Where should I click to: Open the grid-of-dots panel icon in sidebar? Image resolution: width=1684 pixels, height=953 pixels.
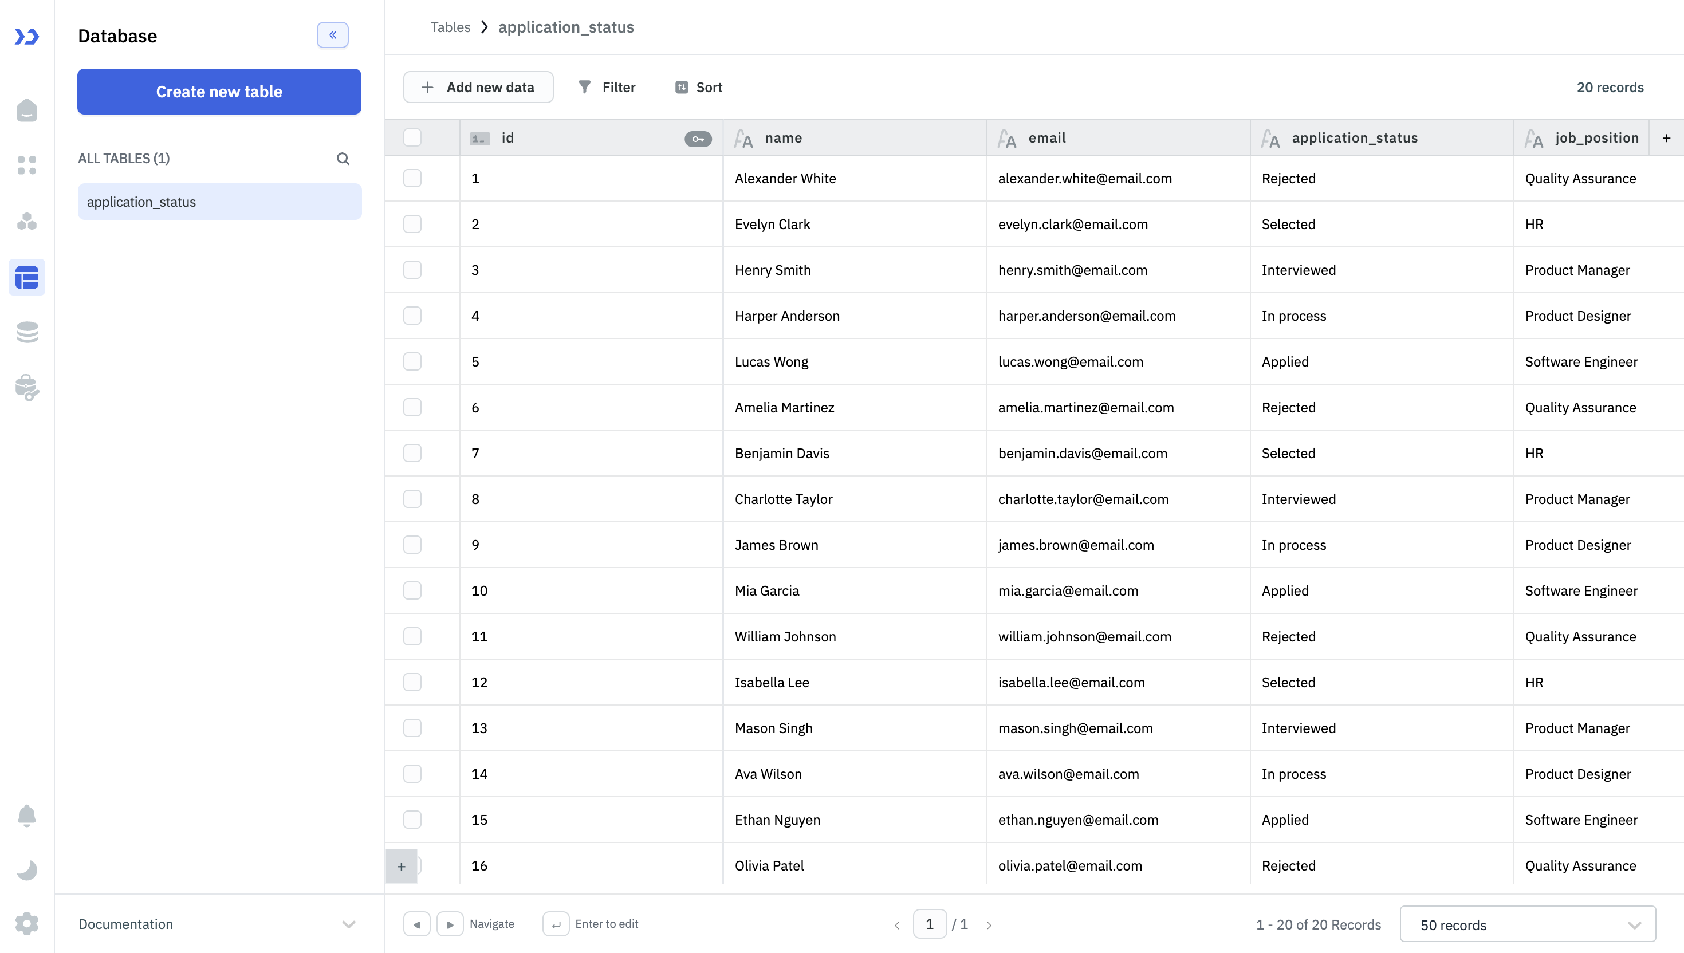pyautogui.click(x=27, y=166)
